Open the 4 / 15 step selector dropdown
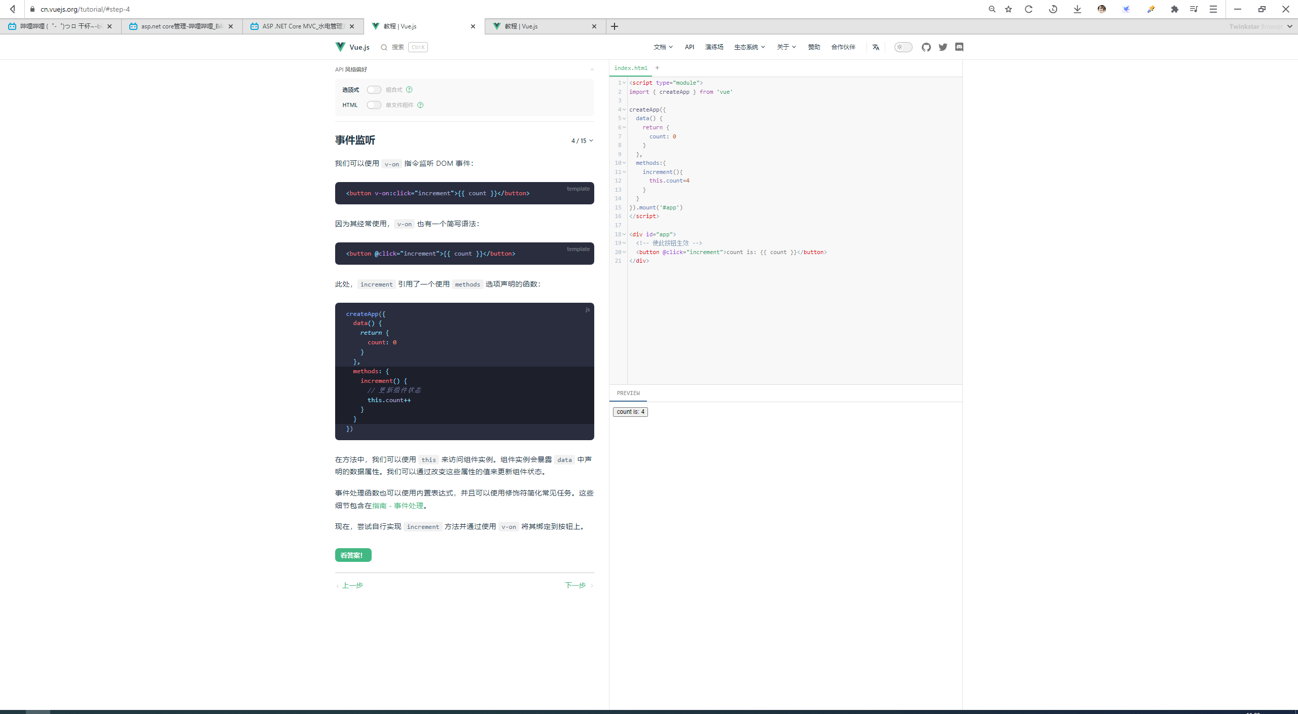Viewport: 1298px width, 714px height. 582,141
